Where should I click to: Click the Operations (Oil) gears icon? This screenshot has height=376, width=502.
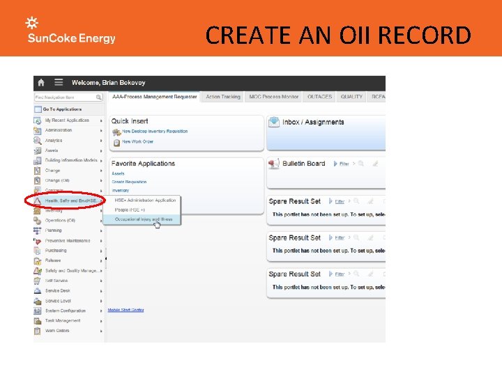pos(38,221)
